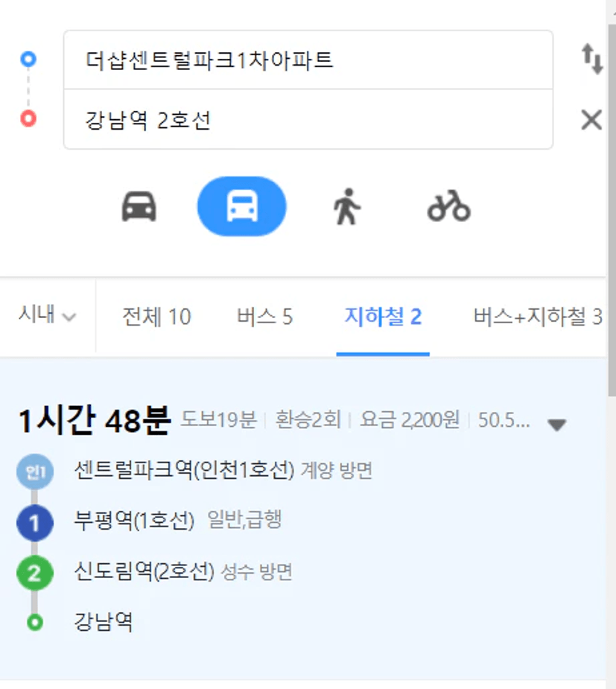The height and width of the screenshot is (689, 616).
Task: Click the 신도림역(2호선) transfer stop
Action: pyautogui.click(x=144, y=571)
